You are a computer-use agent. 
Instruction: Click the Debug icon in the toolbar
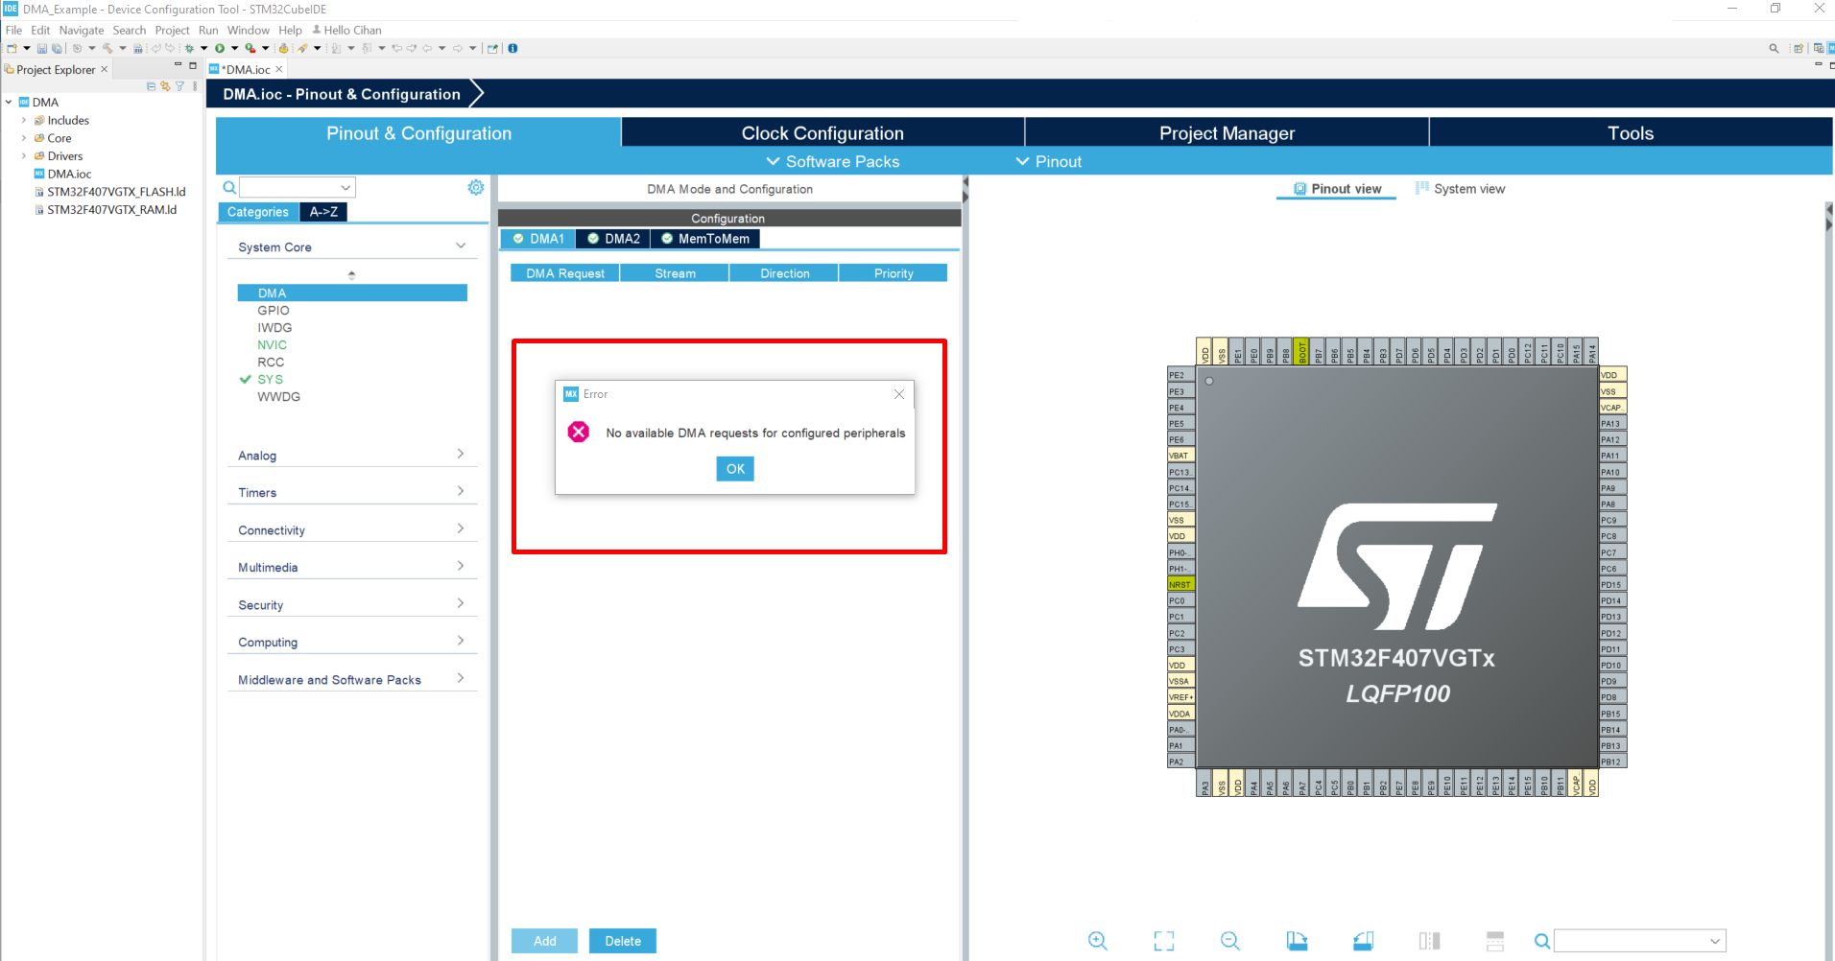(x=189, y=48)
